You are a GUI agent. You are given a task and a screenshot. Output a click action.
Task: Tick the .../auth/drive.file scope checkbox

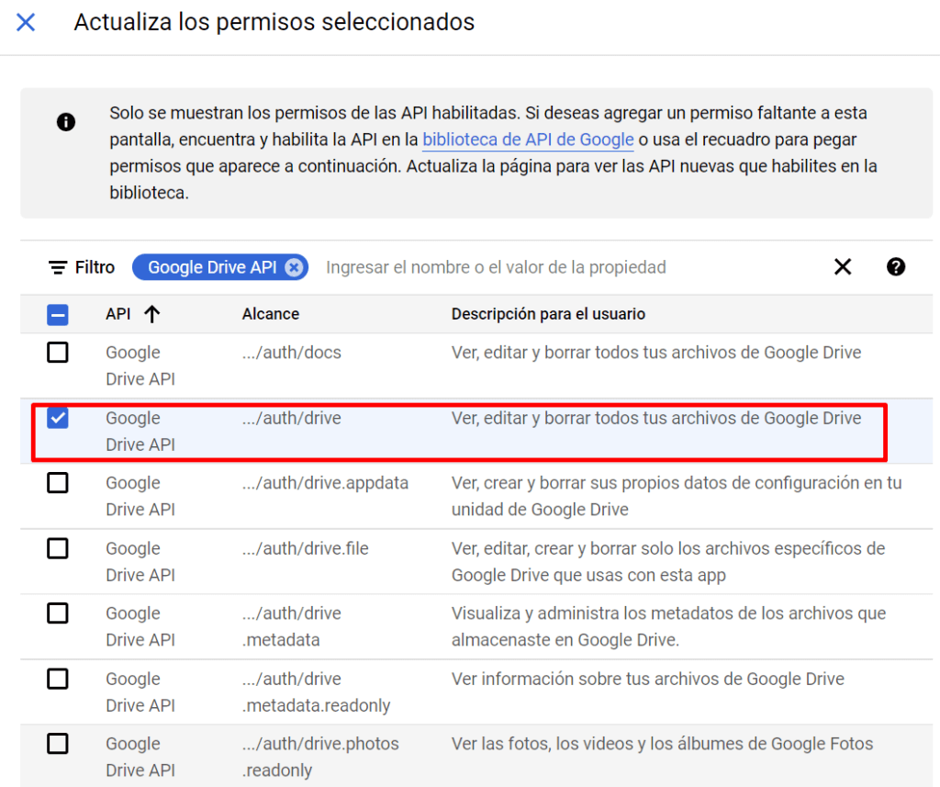[x=58, y=547]
